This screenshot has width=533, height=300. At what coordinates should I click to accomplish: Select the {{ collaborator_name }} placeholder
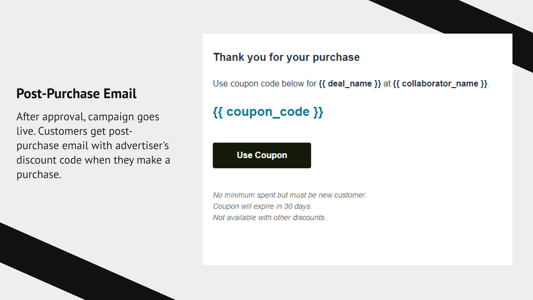point(440,84)
